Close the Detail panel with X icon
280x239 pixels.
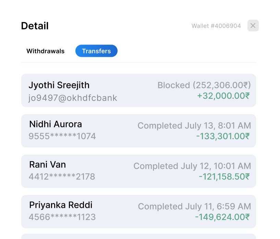tap(253, 26)
